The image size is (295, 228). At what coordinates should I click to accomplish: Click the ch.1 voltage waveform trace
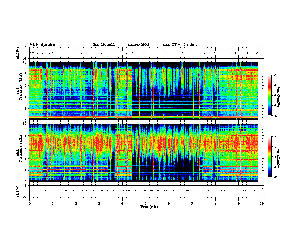pos(144,53)
